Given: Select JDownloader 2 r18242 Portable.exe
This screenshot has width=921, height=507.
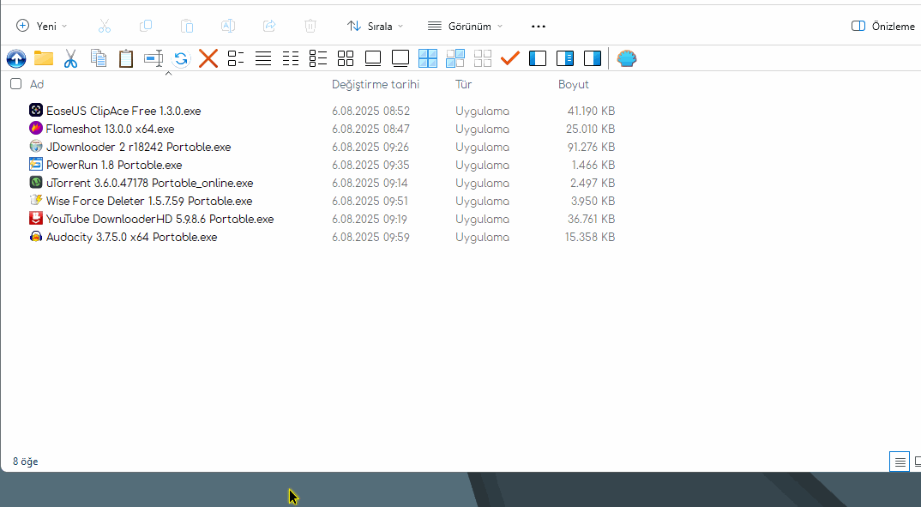Looking at the screenshot, I should pos(139,147).
